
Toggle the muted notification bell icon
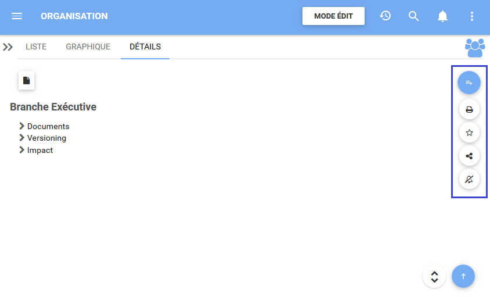pos(469,179)
